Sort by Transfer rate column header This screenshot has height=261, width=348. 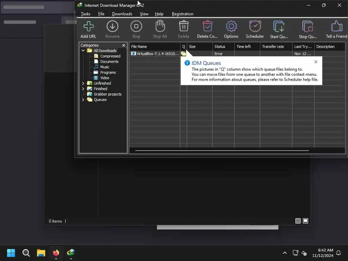click(276, 47)
